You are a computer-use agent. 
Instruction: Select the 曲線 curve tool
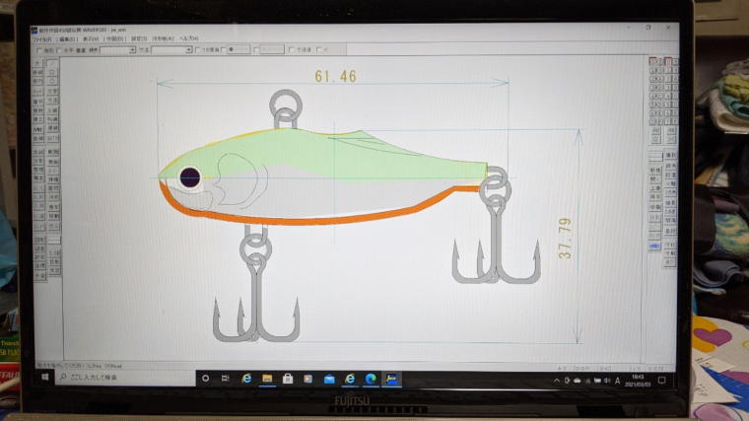(x=38, y=138)
